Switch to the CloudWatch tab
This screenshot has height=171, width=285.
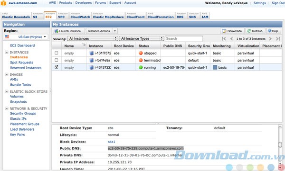coord(80,16)
